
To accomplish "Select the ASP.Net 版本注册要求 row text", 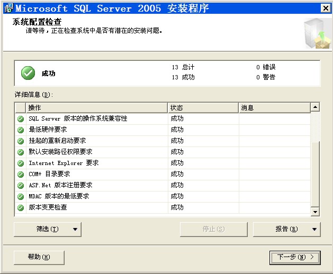I will point(60,185).
